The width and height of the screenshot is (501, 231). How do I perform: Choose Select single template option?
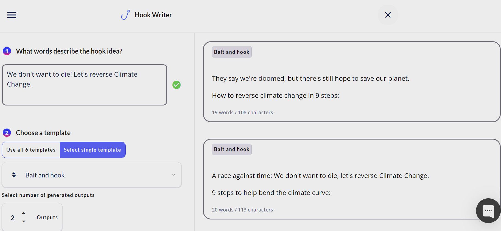[x=93, y=150]
